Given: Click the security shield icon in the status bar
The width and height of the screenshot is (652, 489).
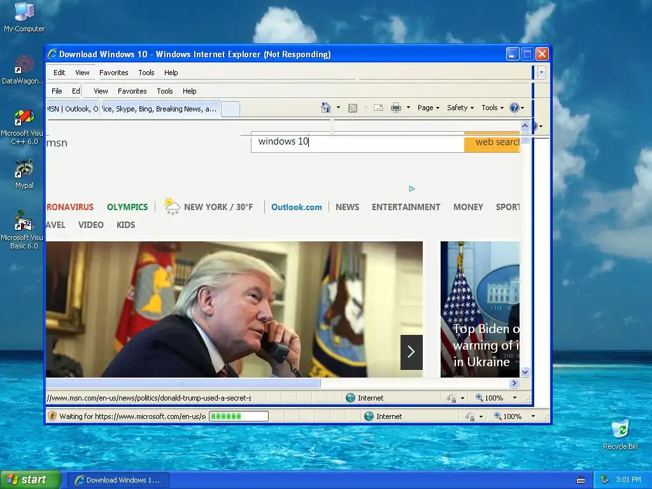Looking at the screenshot, I should coord(52,416).
